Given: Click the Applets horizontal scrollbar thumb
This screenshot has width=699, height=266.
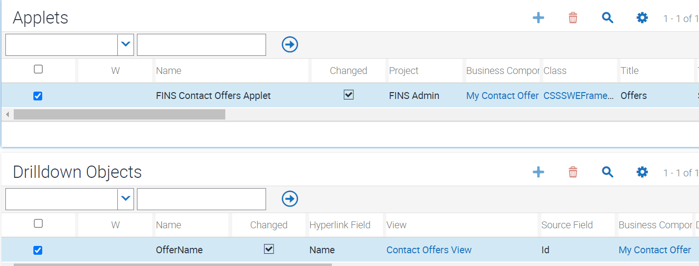Looking at the screenshot, I should 119,115.
